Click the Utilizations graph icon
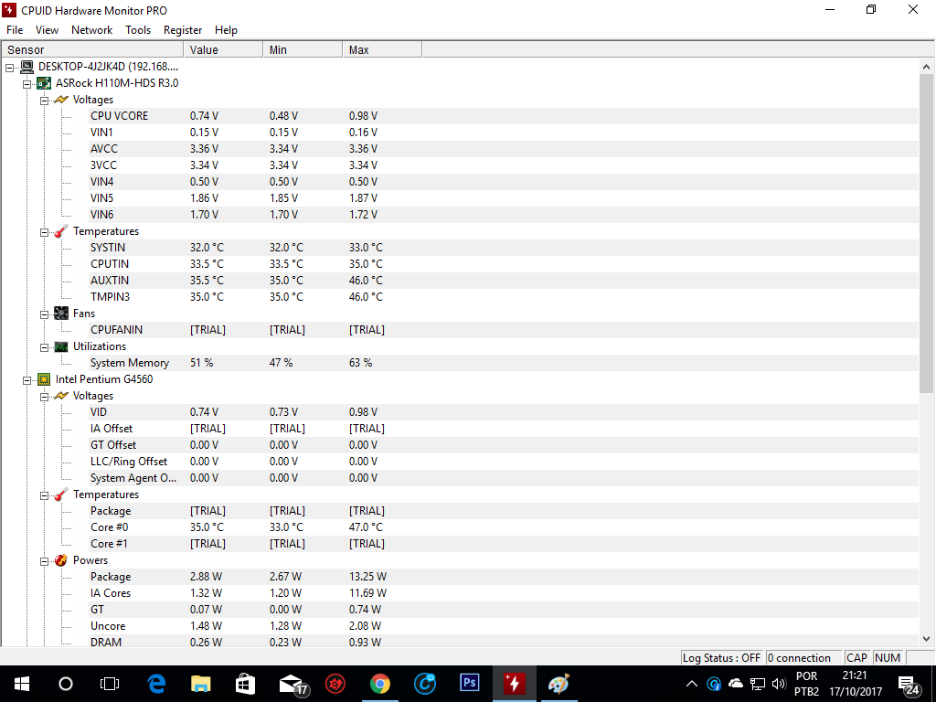The width and height of the screenshot is (936, 702). coord(61,346)
